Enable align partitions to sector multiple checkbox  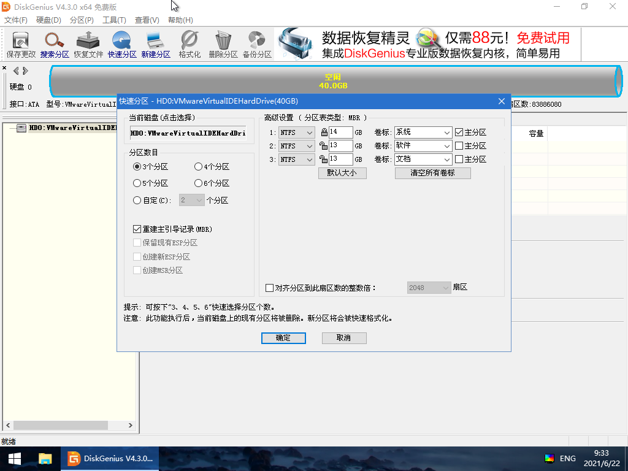(x=270, y=288)
